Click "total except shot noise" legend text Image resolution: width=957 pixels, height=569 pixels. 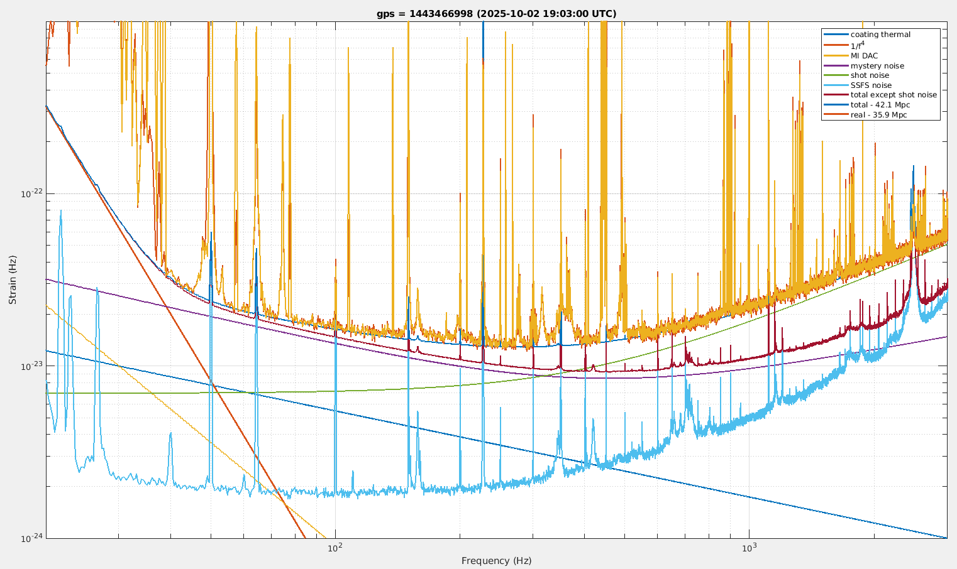coord(893,95)
